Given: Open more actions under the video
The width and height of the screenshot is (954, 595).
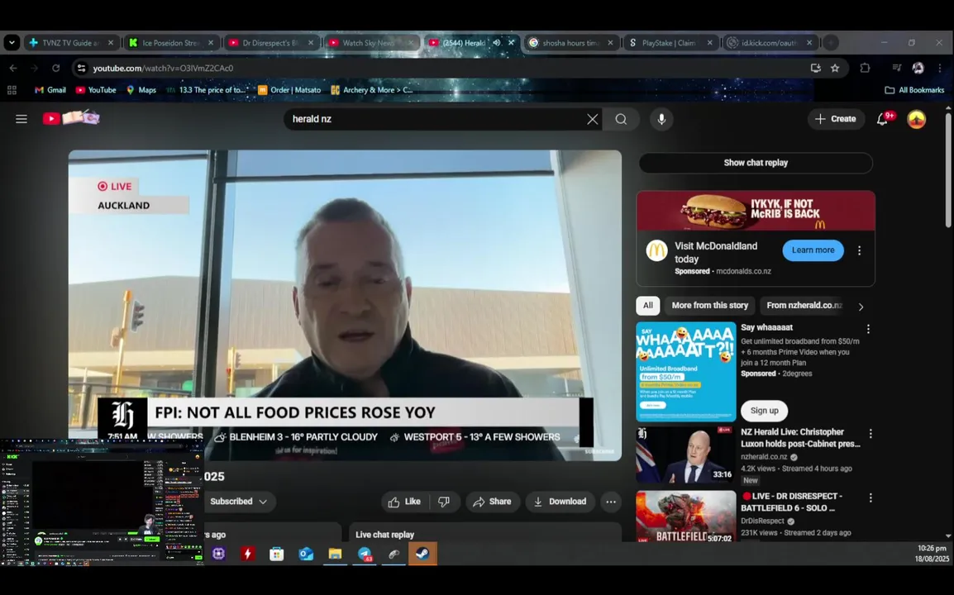Looking at the screenshot, I should (x=610, y=502).
